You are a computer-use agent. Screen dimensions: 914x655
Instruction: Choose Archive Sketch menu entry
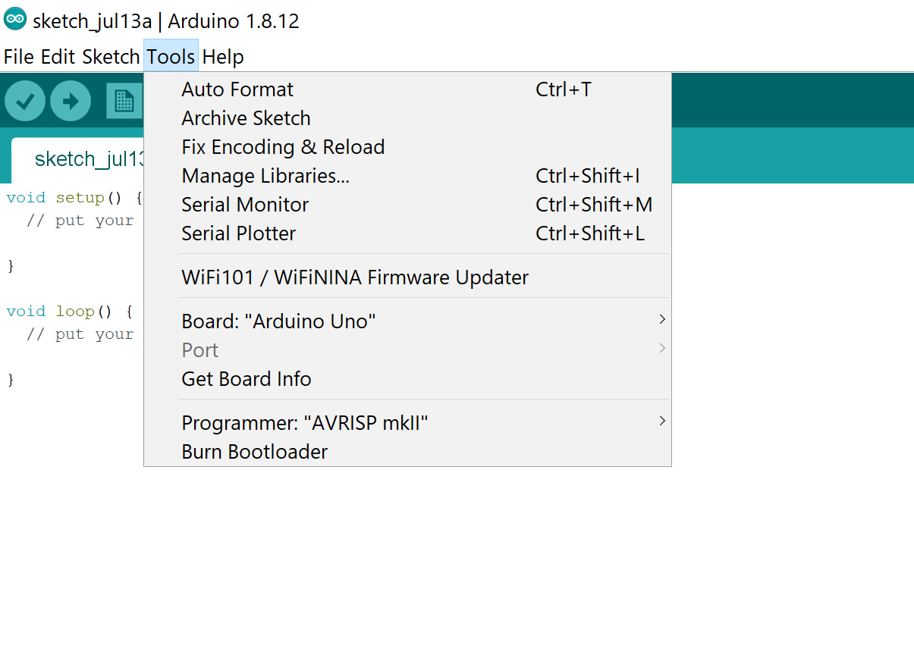(x=246, y=118)
